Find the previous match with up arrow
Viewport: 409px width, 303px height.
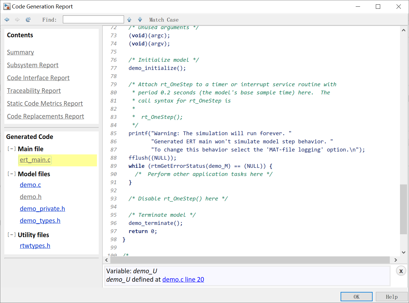[x=129, y=20]
